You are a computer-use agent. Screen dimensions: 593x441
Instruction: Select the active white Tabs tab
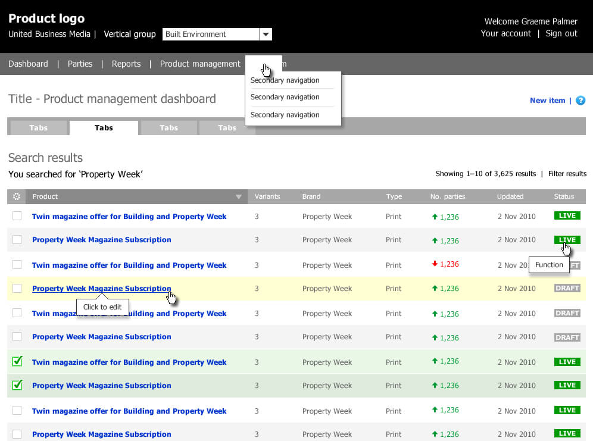pyautogui.click(x=104, y=128)
